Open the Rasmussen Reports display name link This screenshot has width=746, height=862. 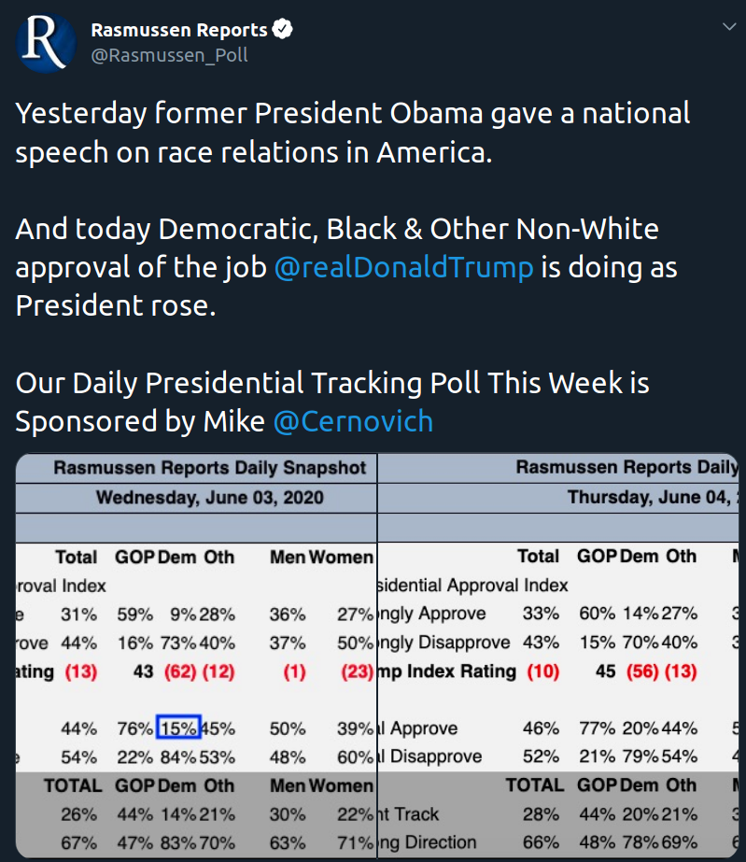[x=178, y=30]
